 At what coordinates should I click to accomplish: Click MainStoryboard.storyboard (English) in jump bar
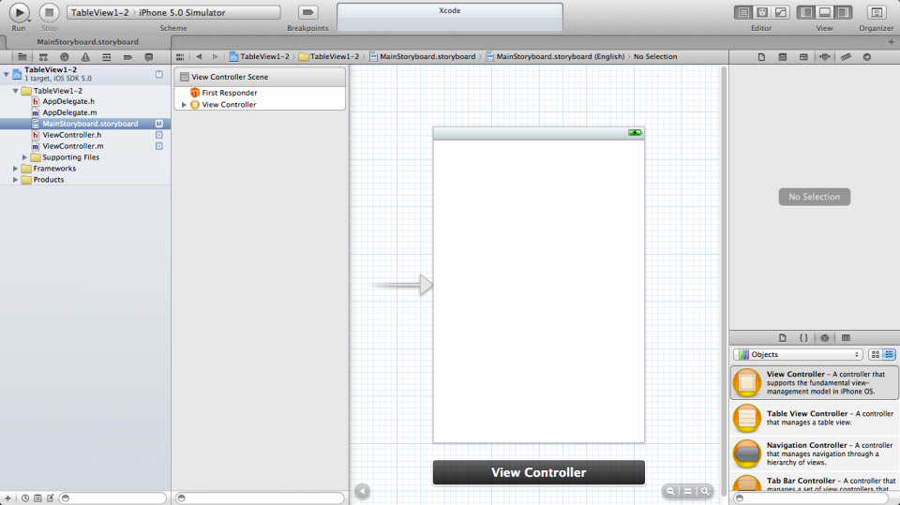pyautogui.click(x=555, y=57)
